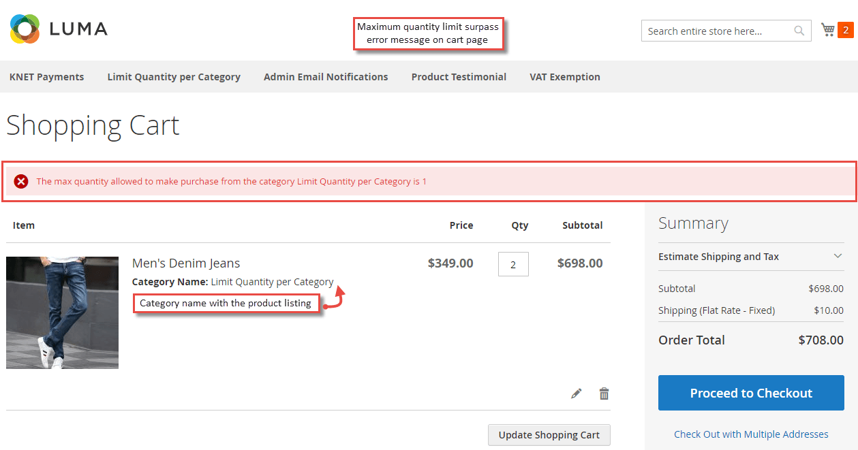858x450 pixels.
Task: Click the jeans product thumbnail image
Action: click(x=62, y=312)
